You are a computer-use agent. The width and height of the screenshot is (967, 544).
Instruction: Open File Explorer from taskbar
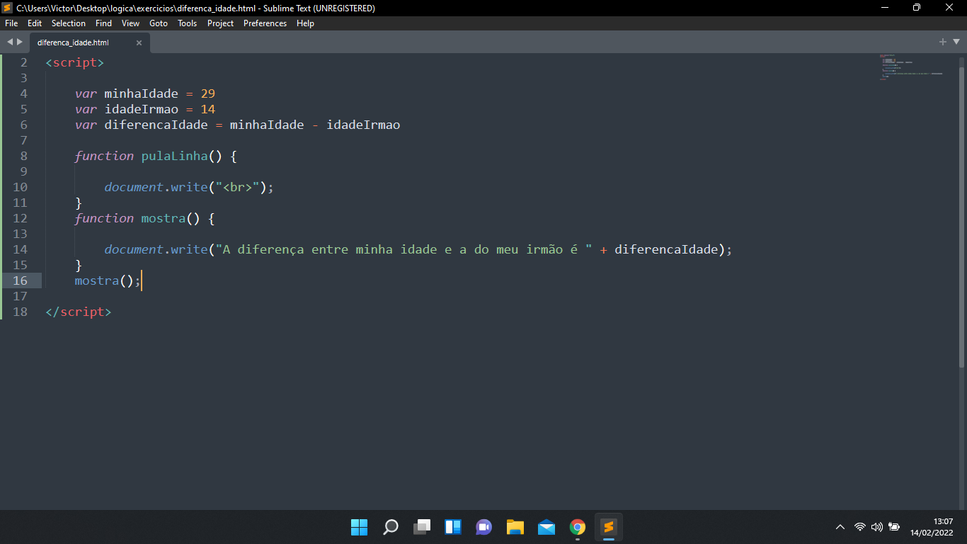515,527
